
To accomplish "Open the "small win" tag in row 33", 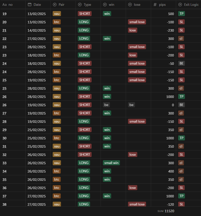I will 111,163.
